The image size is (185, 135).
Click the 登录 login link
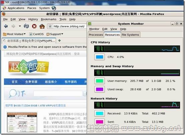(77, 54)
